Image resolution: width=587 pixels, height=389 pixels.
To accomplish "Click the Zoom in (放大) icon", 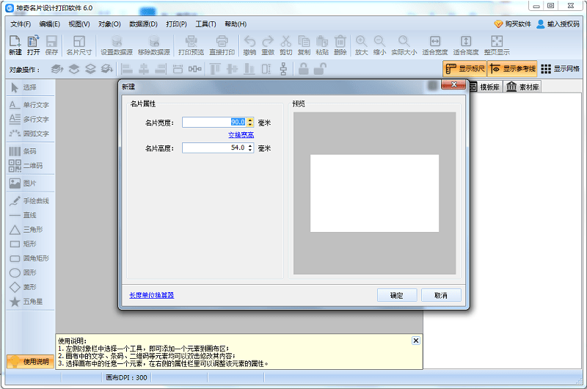I will point(361,45).
